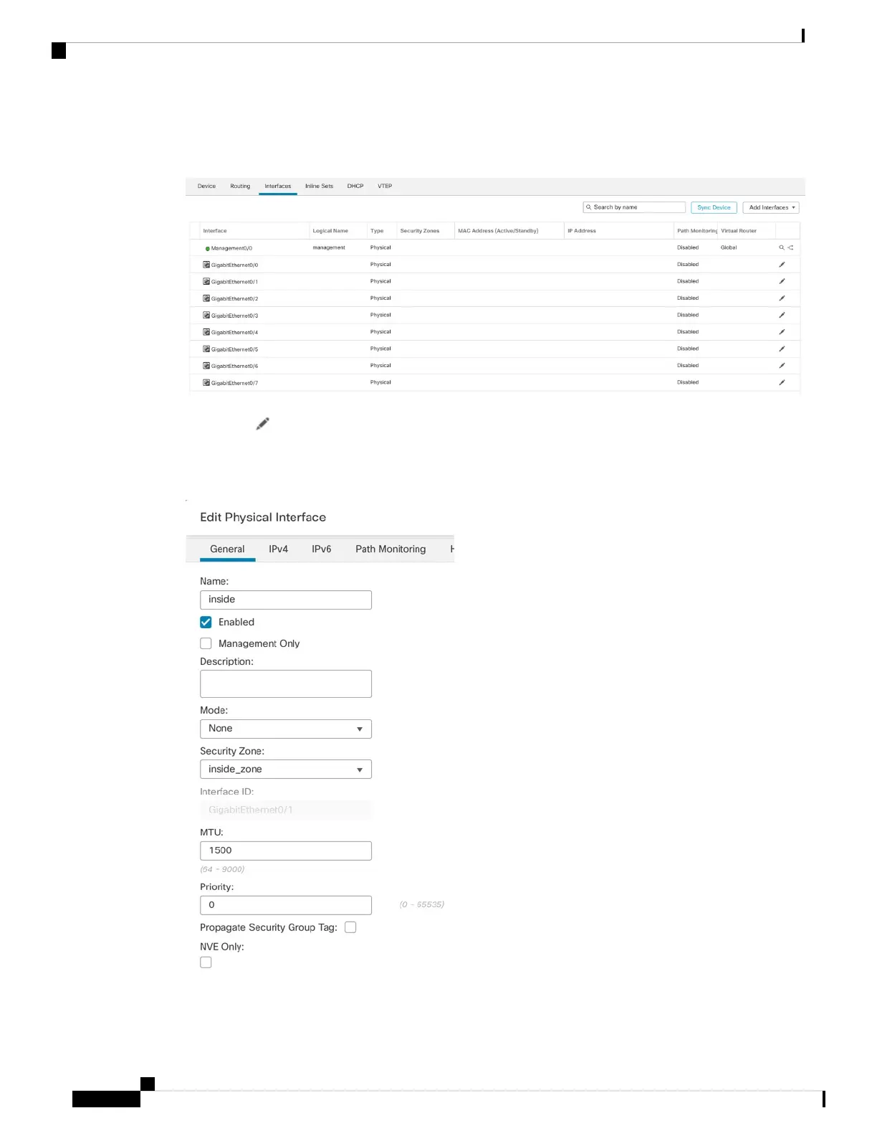
Task: Click the GigabitEthernet0/4 interface name
Action: [x=234, y=333]
